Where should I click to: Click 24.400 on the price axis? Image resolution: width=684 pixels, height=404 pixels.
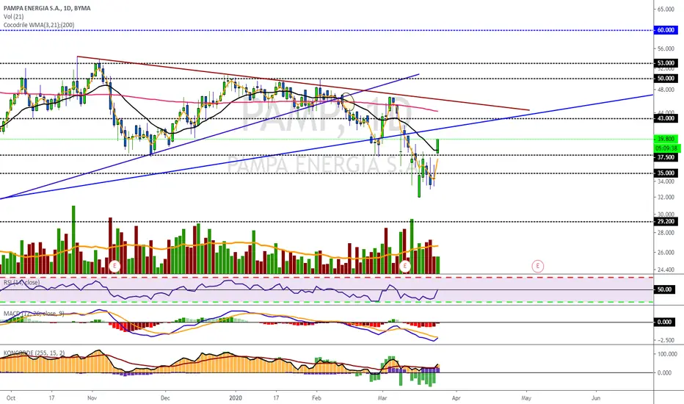coord(666,270)
